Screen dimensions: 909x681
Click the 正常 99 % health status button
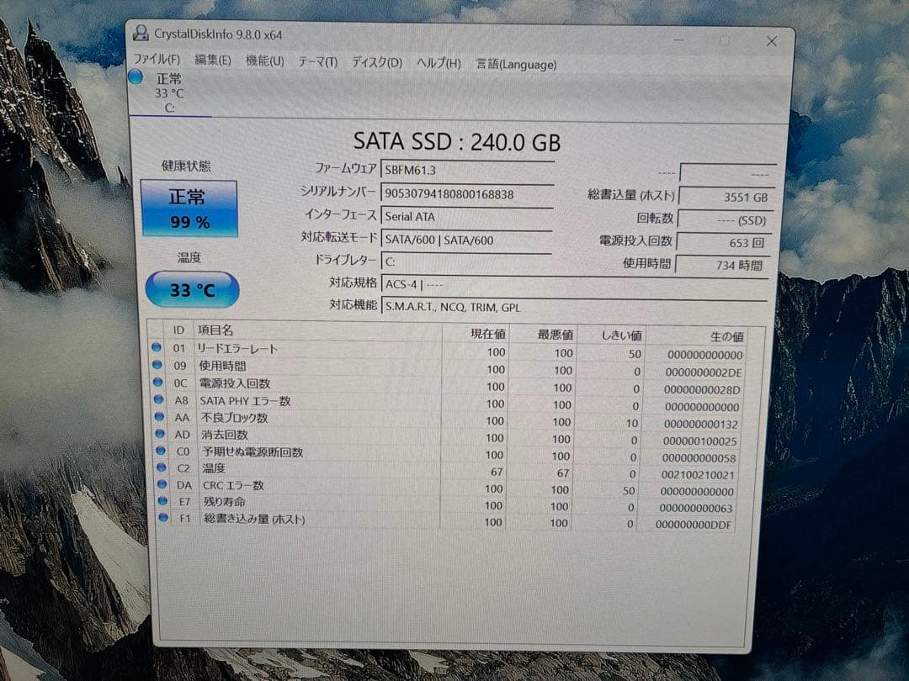(x=189, y=209)
